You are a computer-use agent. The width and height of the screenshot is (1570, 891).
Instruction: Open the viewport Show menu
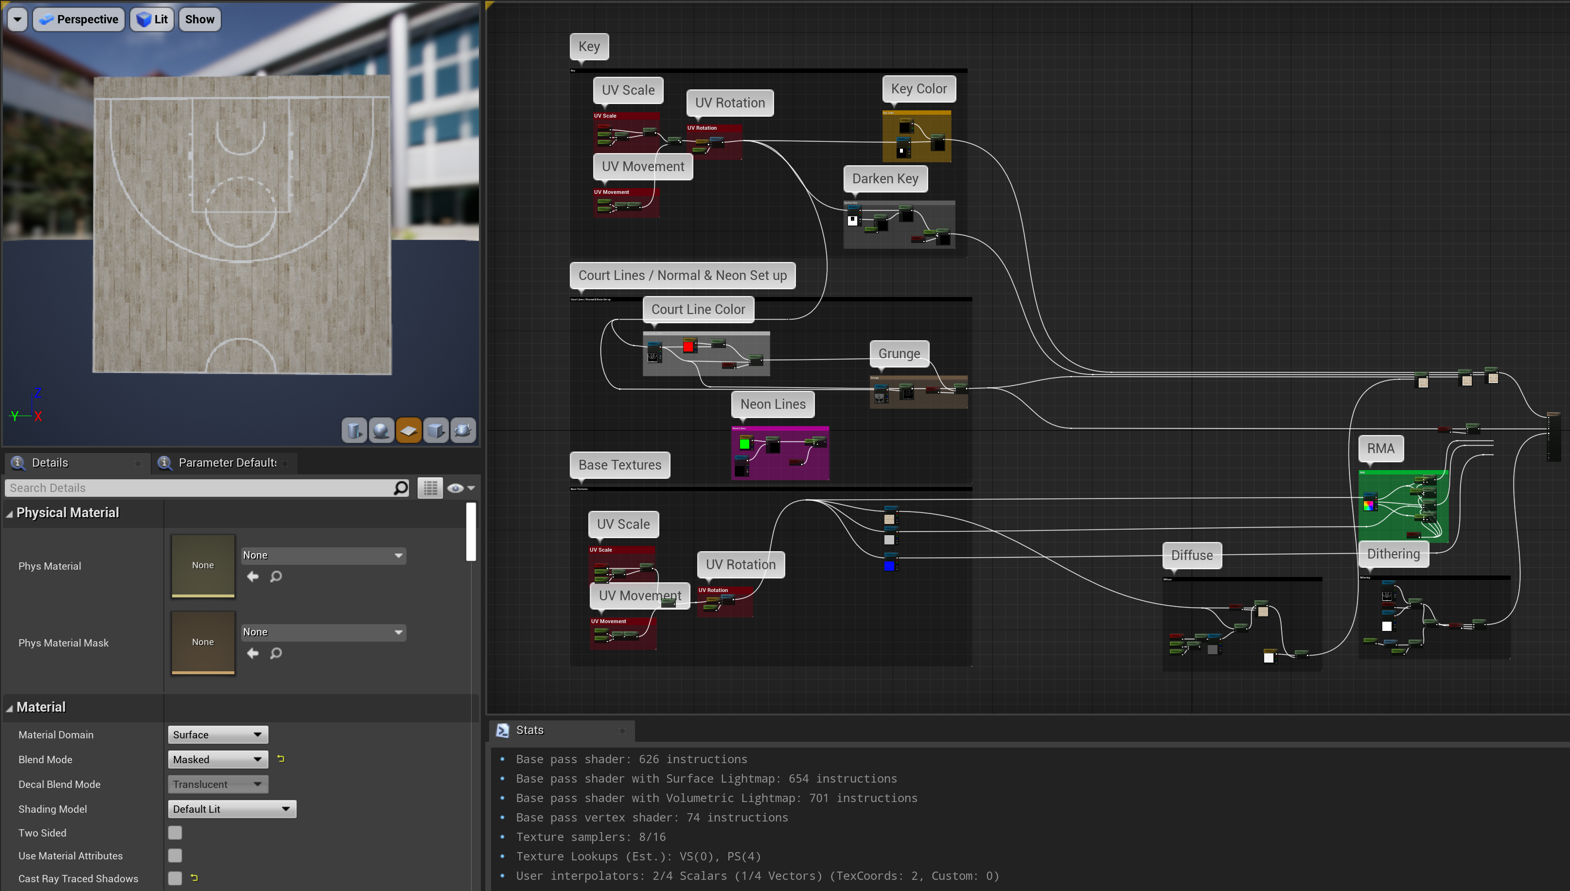pos(199,19)
